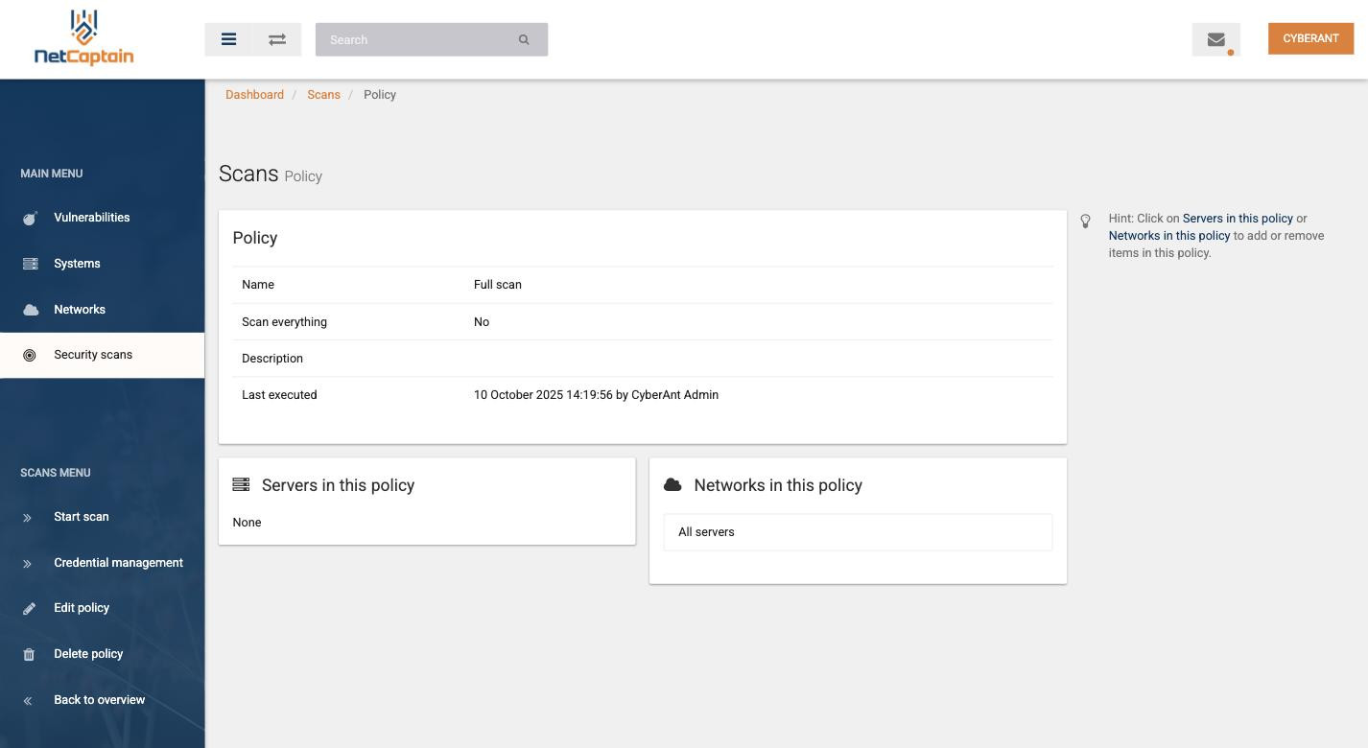Click the SCANS MENU section header

(56, 473)
